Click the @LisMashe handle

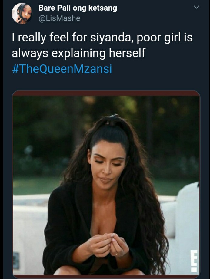(x=59, y=18)
